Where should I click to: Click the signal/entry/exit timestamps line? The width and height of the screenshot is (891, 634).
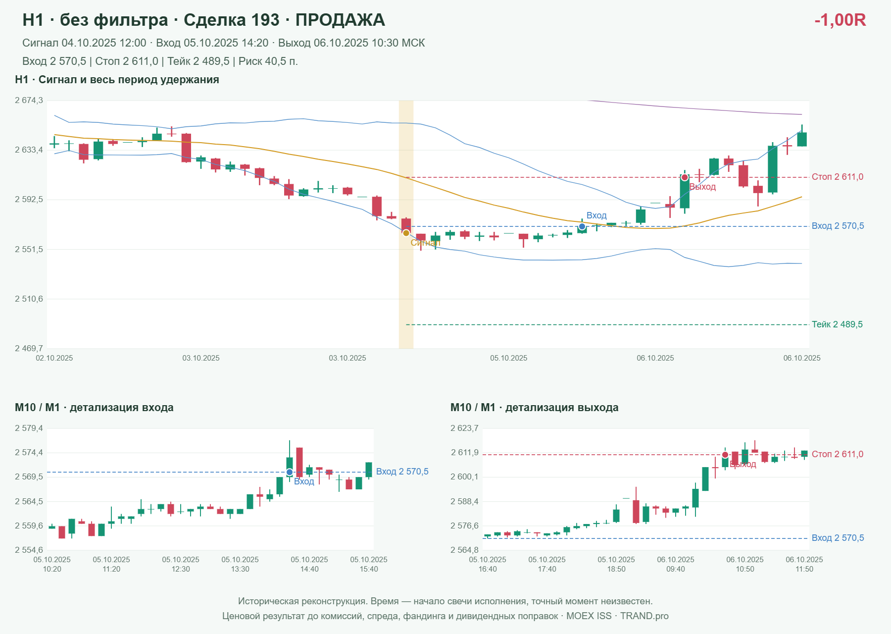pos(223,43)
